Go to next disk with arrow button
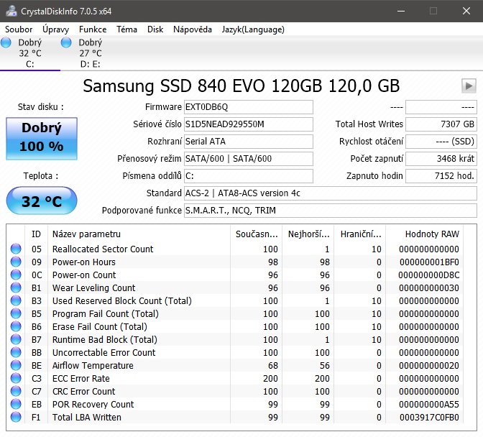Viewport: 483px width, 437px height. click(x=469, y=86)
